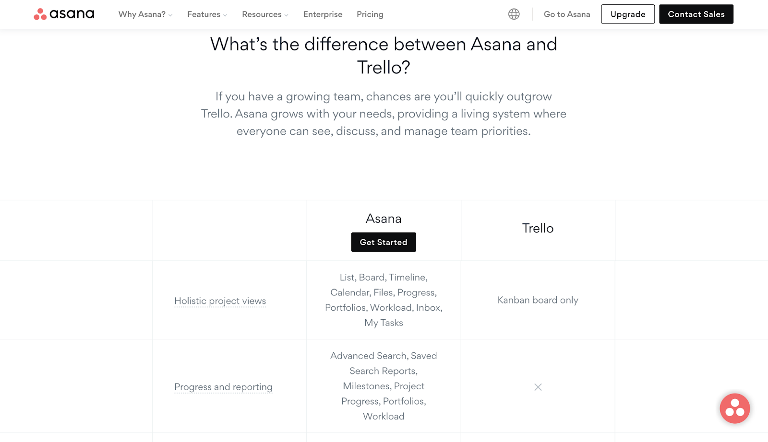Click the Contact Sales button
768x442 pixels.
696,14
